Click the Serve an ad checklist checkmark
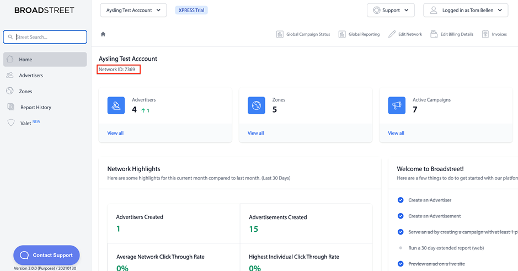The width and height of the screenshot is (518, 271). (400, 232)
